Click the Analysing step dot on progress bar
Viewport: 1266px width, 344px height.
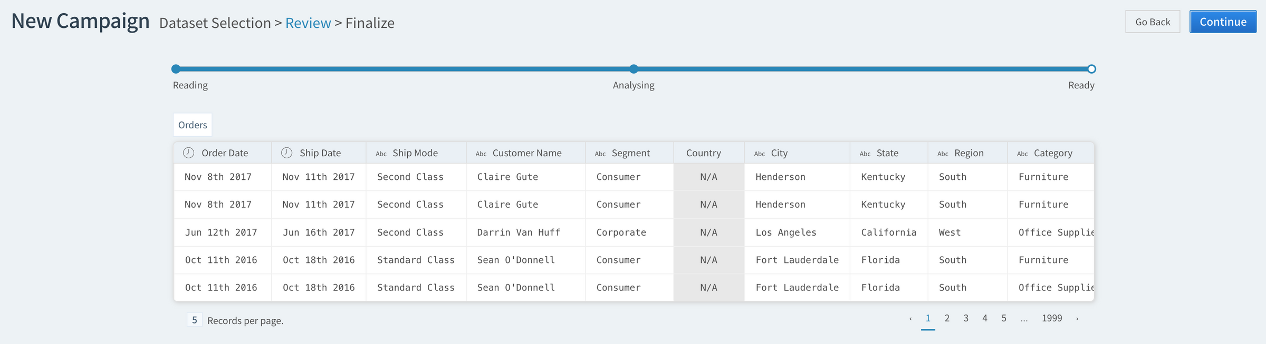point(634,69)
